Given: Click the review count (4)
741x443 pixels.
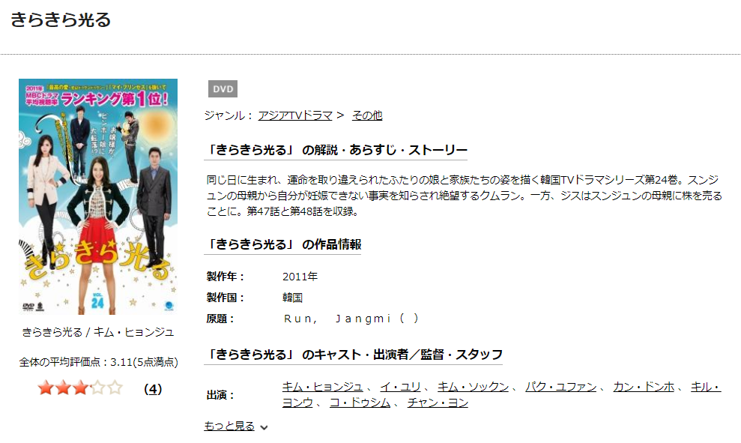Looking at the screenshot, I should (x=153, y=388).
